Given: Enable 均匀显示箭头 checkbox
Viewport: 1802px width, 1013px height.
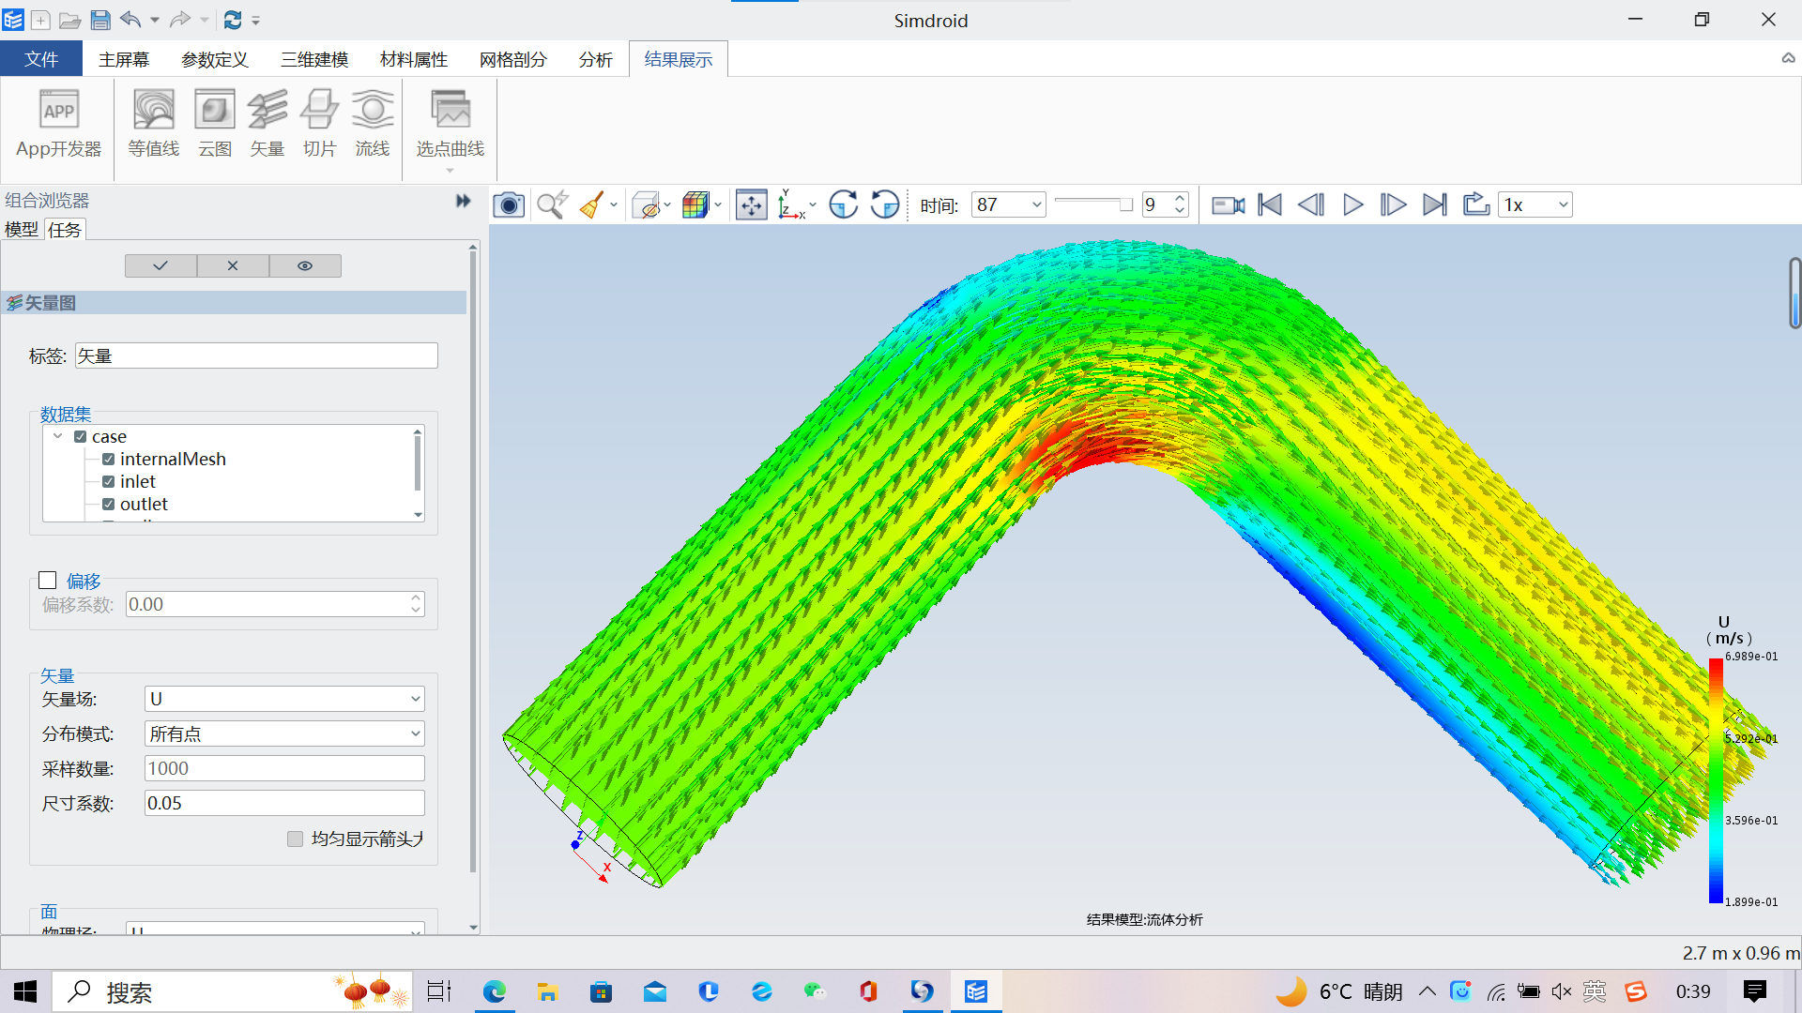Looking at the screenshot, I should (295, 839).
